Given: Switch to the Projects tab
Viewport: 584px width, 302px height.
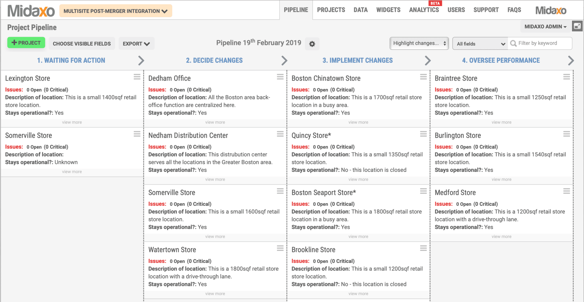Looking at the screenshot, I should (331, 10).
